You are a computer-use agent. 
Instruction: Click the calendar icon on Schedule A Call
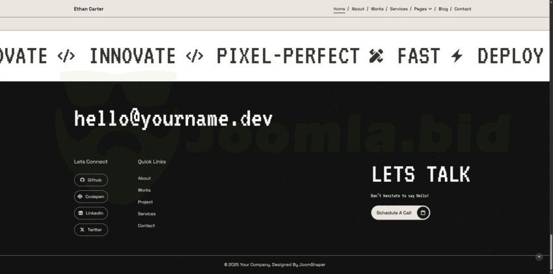click(422, 212)
